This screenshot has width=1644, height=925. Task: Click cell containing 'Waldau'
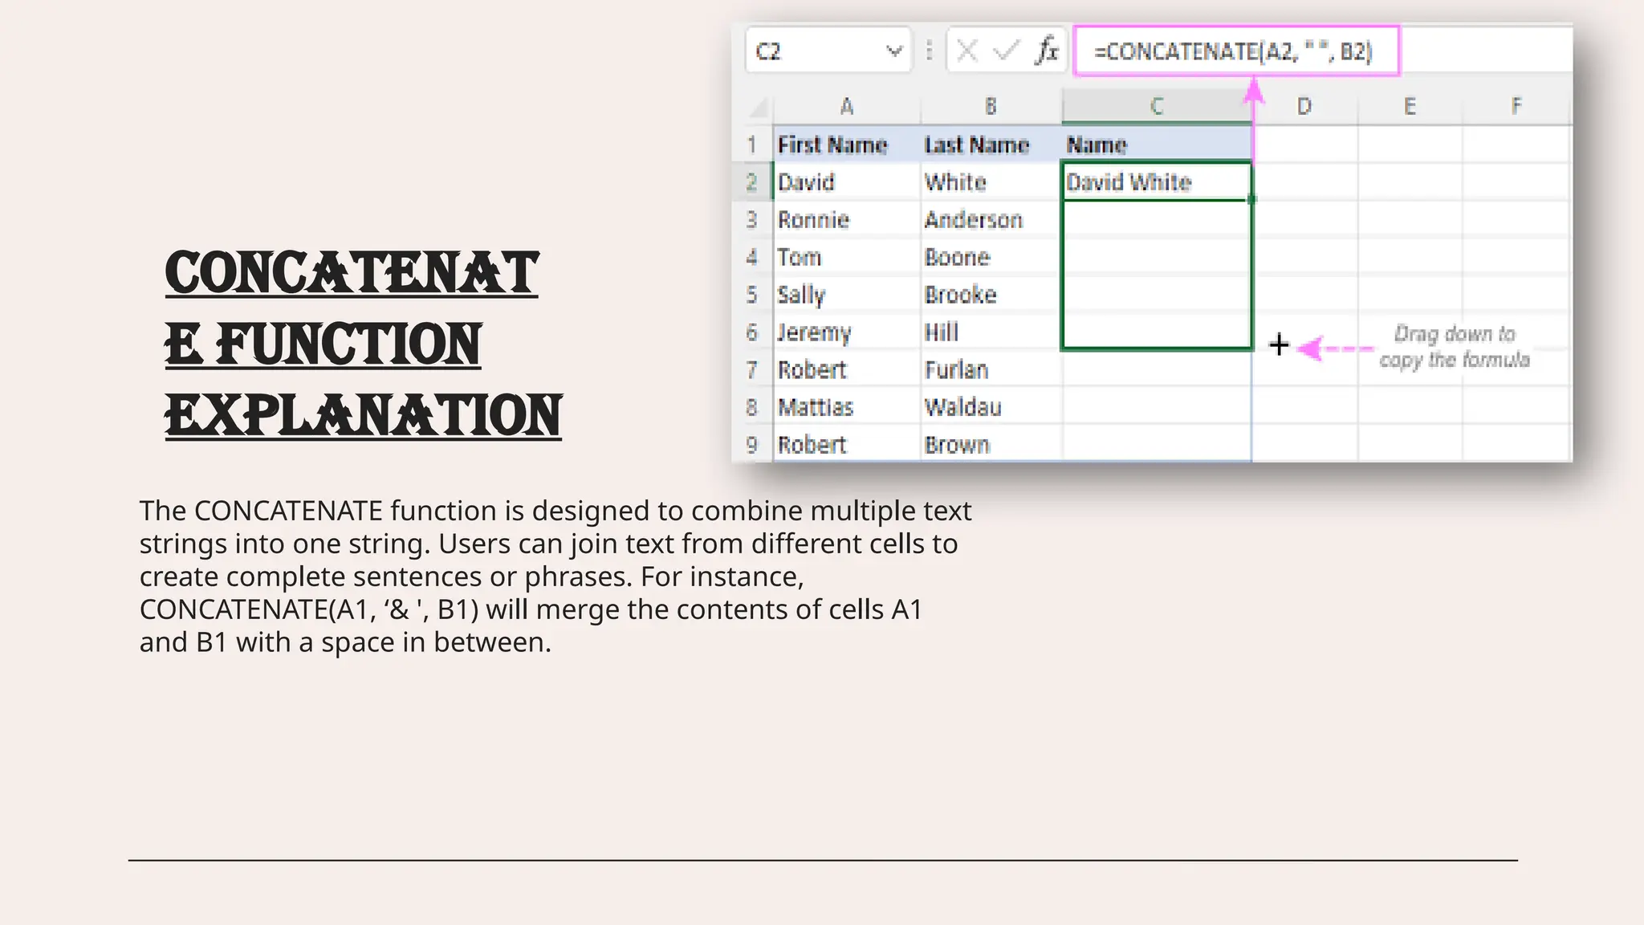pyautogui.click(x=991, y=407)
